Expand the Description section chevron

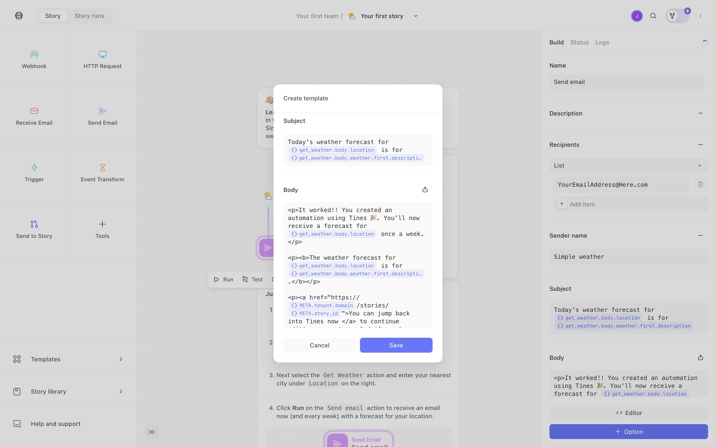700,113
